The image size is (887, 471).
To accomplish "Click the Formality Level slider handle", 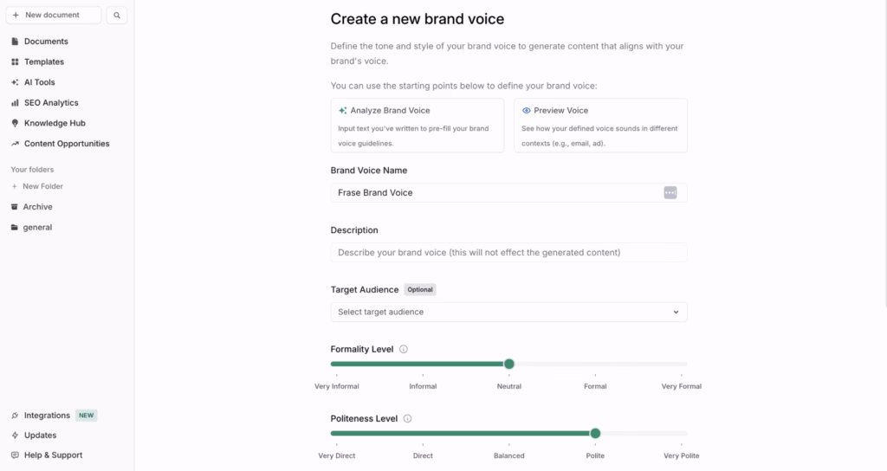I will click(509, 364).
